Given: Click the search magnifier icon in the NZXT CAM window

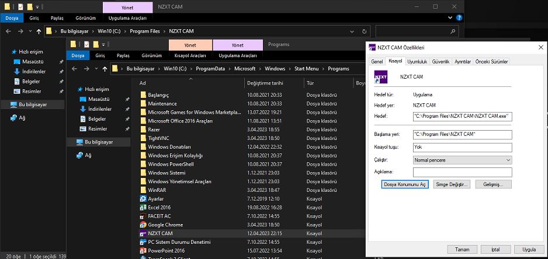Looking at the screenshot, I should pyautogui.click(x=453, y=31).
